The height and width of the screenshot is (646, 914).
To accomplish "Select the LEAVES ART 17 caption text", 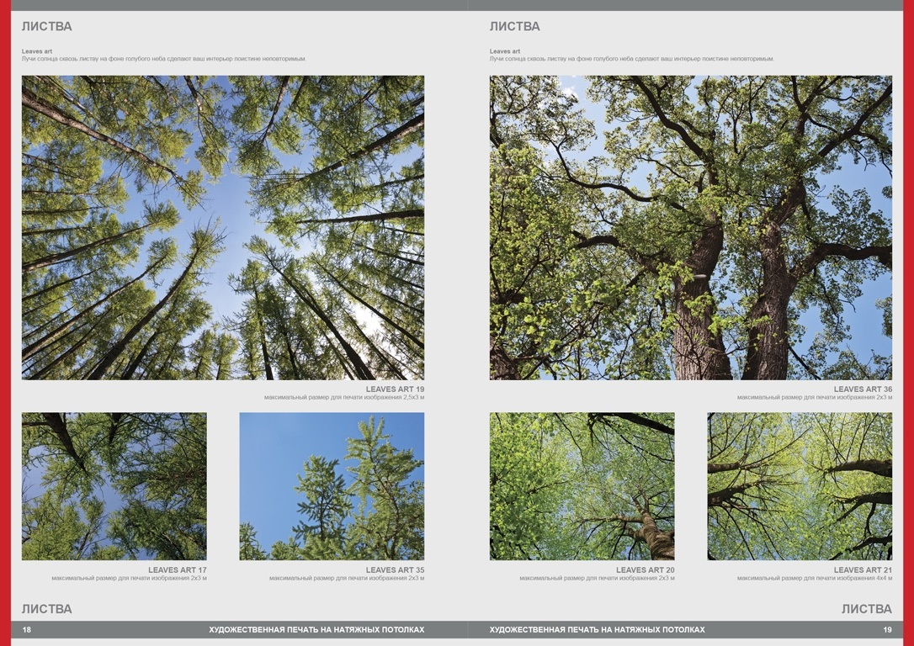I will tap(177, 570).
